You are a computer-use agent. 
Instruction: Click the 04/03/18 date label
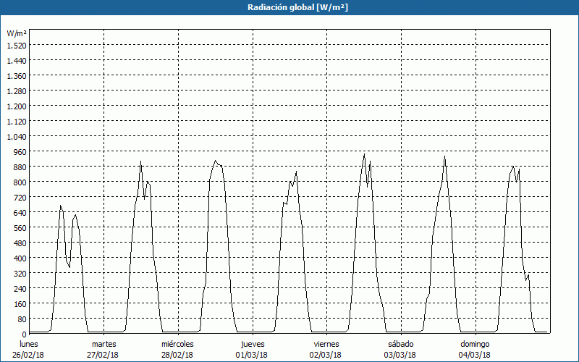pyautogui.click(x=476, y=355)
